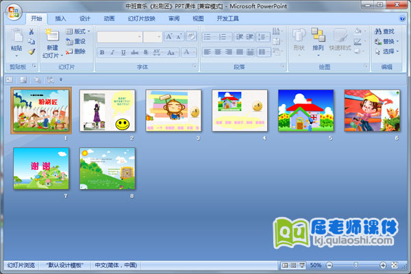Viewport: 411px width, 274px height.
Task: Open the Font name combo box
Action: point(119,37)
